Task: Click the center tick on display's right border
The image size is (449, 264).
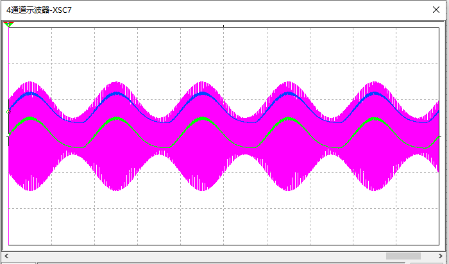Action: tap(438, 136)
